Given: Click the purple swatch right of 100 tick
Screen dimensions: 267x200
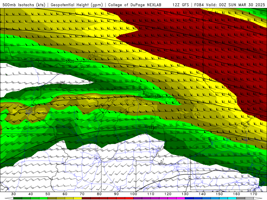Looking at the screenshot, I should [138, 198].
